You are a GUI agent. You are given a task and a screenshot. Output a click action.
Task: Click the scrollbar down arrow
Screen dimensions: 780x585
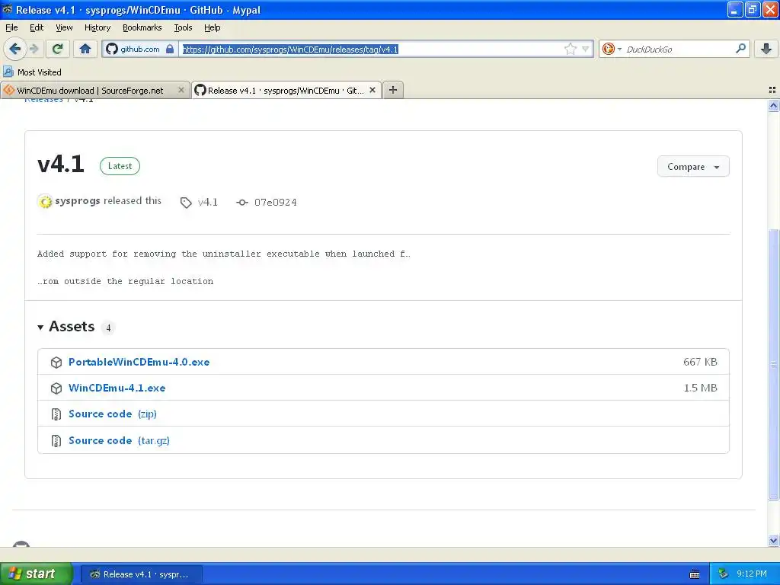(x=773, y=540)
